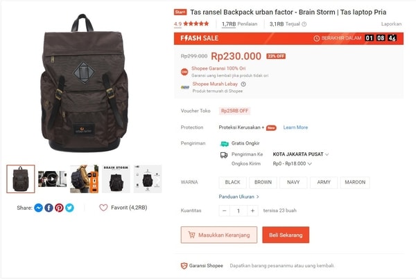The height and width of the screenshot is (279, 416).
Task: Open Panduan Ukuran size guide
Action: pos(239,197)
